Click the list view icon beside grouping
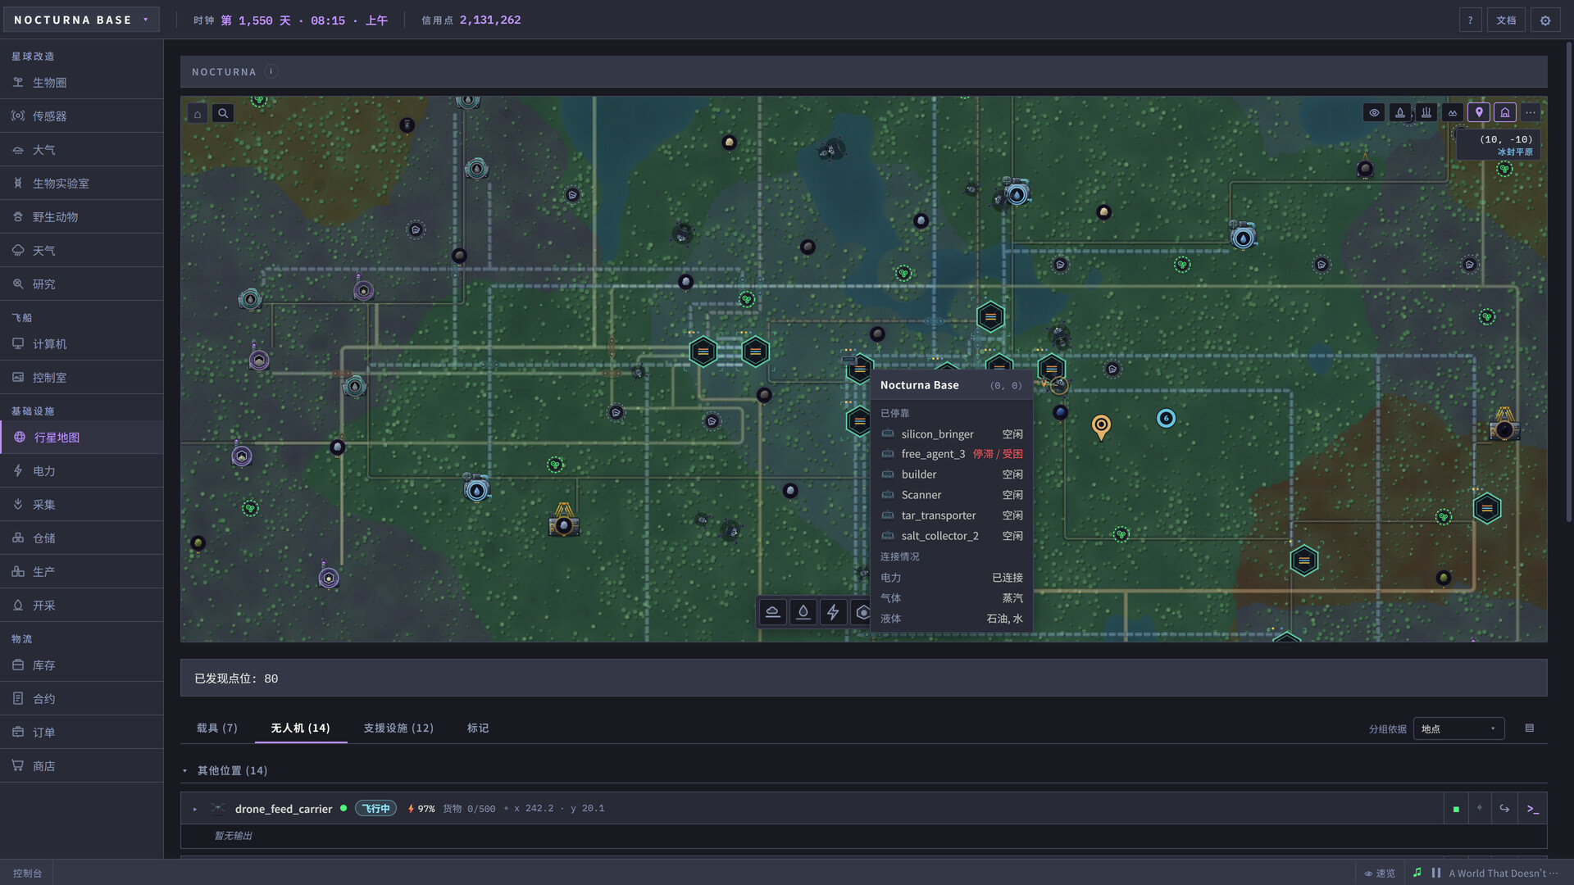The image size is (1574, 885). pos(1529,728)
